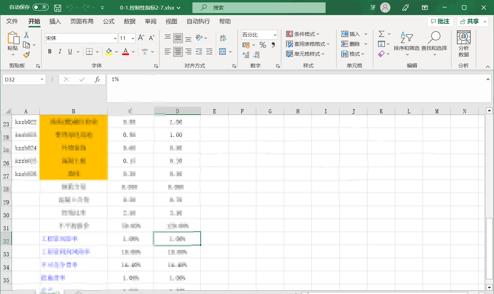
Task: Open Analyze Data tool
Action: 463,44
